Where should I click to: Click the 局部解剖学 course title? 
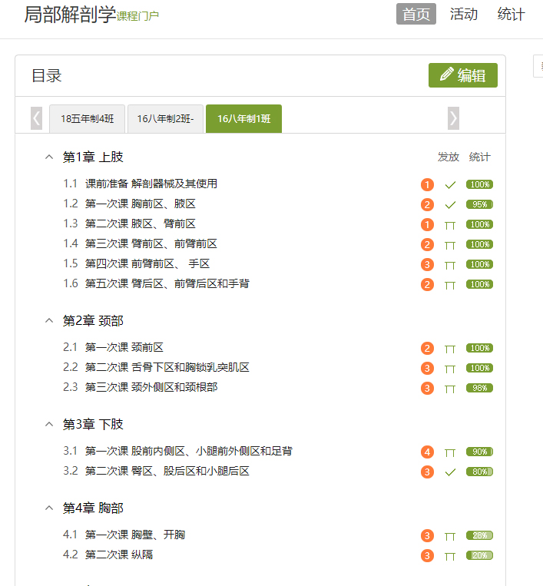[x=70, y=15]
